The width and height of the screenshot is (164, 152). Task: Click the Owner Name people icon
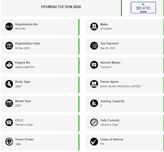[94, 84]
